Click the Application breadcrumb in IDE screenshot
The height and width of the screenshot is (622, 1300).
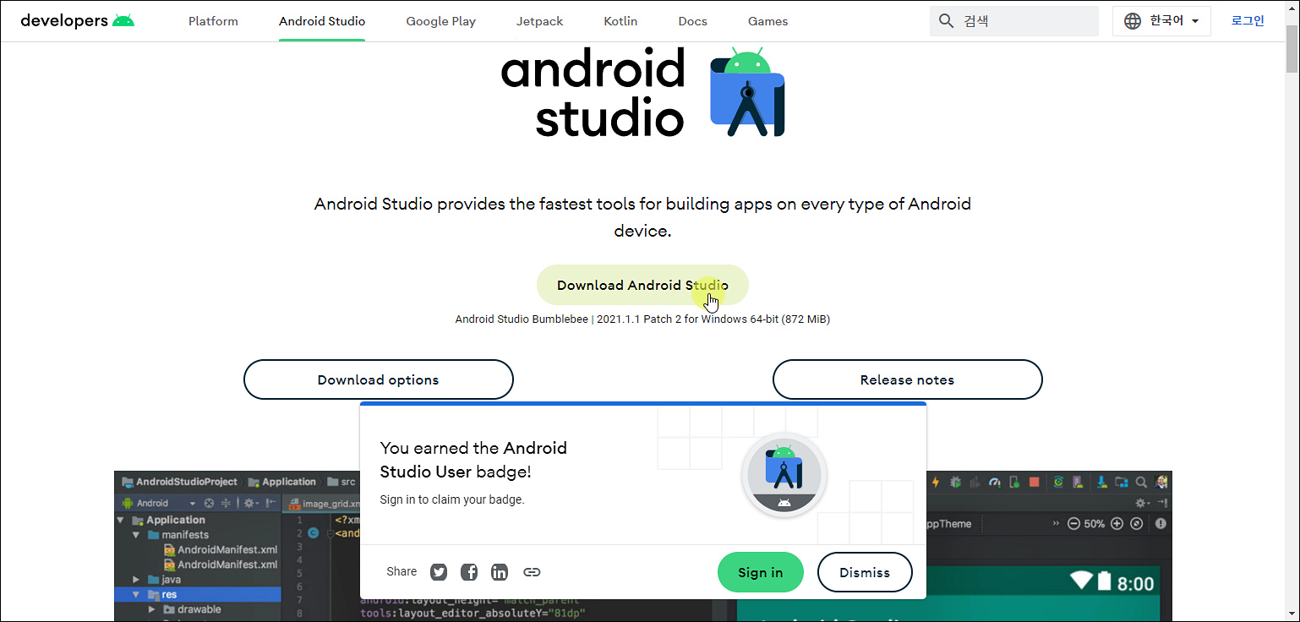pos(281,482)
